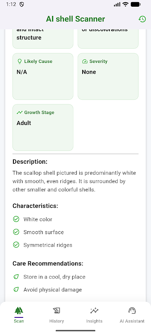Switch to the Insights tab label
Screen dimensions: 151x335
coord(94,321)
